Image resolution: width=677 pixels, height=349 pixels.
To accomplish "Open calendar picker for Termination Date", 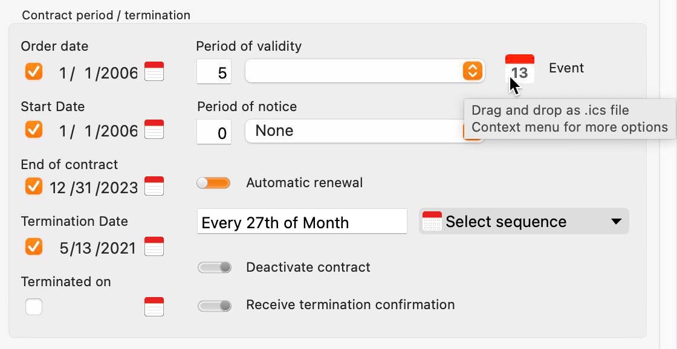I will point(154,246).
